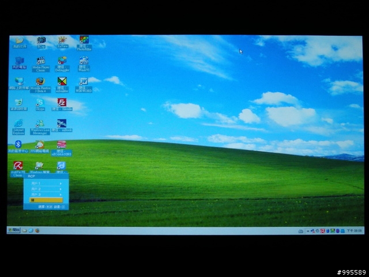Viewport: 369px width, 277px height.
Task: Open the My Network Places icon
Action: (x=19, y=84)
